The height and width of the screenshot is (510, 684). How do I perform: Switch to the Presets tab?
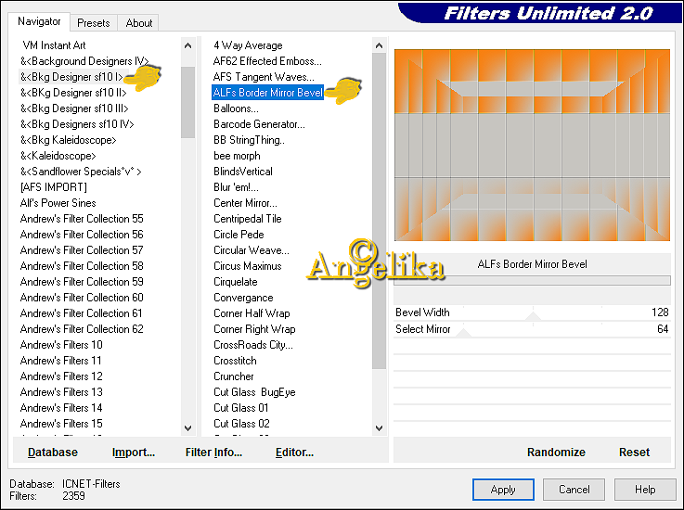tap(94, 22)
